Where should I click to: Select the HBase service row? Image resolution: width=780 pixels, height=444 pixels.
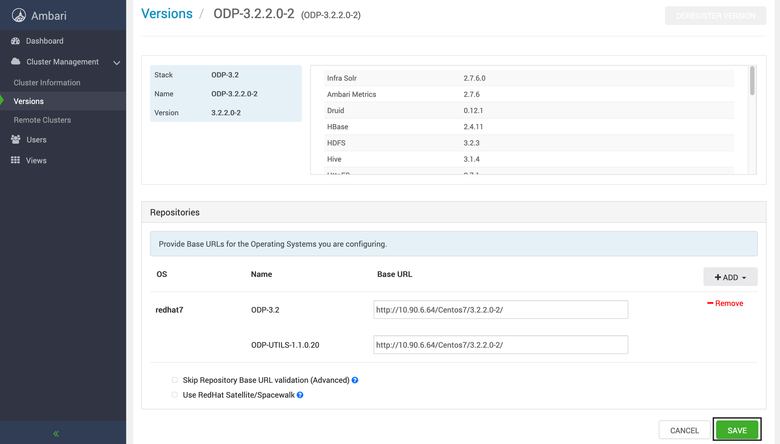click(529, 127)
